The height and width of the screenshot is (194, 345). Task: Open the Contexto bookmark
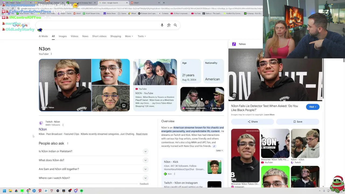point(164,13)
